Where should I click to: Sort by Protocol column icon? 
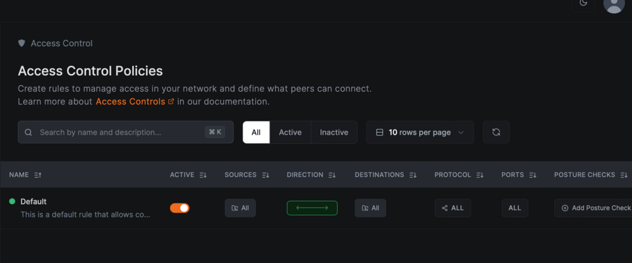(x=480, y=175)
